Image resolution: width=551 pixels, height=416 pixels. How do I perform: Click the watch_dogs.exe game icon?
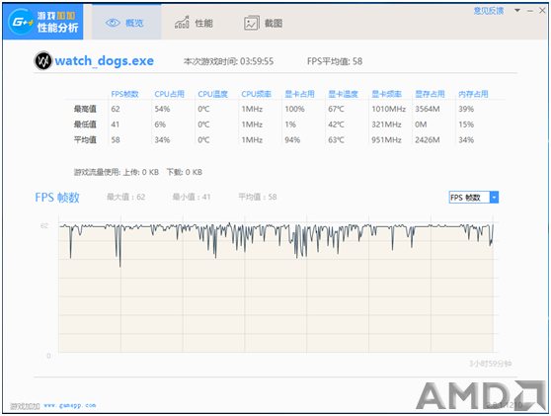pyautogui.click(x=43, y=61)
